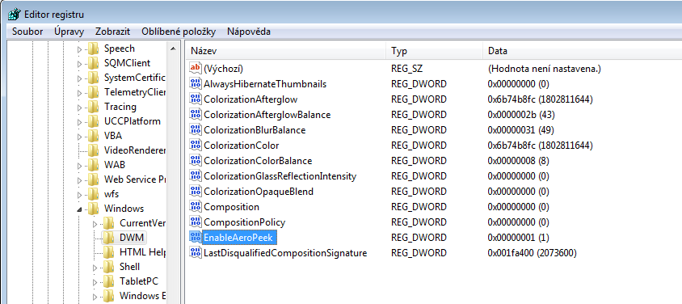Click the Editor registru title bar icon
This screenshot has width=682, height=304.
[15, 15]
